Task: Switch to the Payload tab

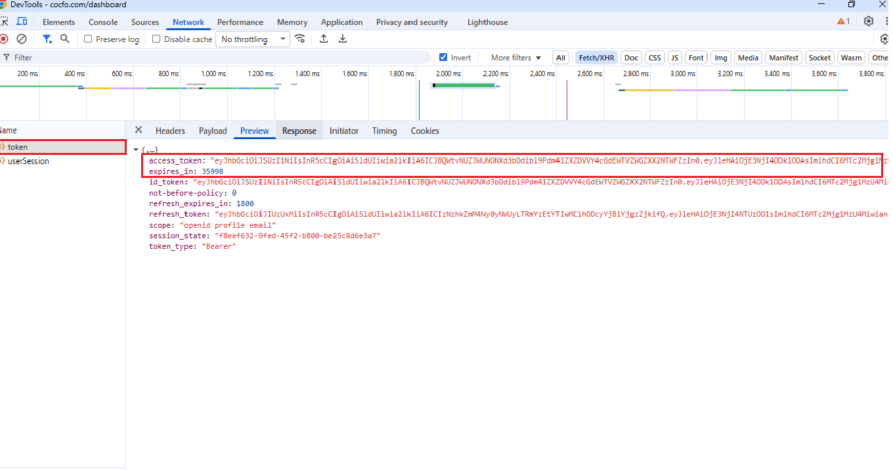Action: [x=213, y=131]
